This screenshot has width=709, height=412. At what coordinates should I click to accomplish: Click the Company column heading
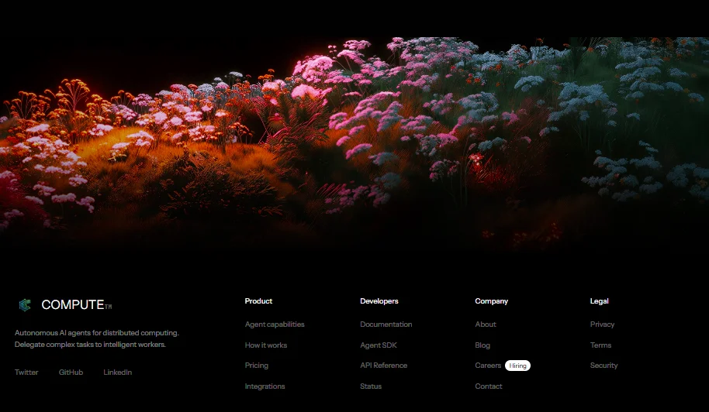click(x=491, y=301)
